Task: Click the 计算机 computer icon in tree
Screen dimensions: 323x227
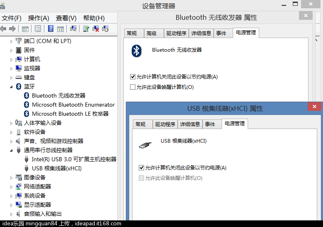Action: pos(19,59)
